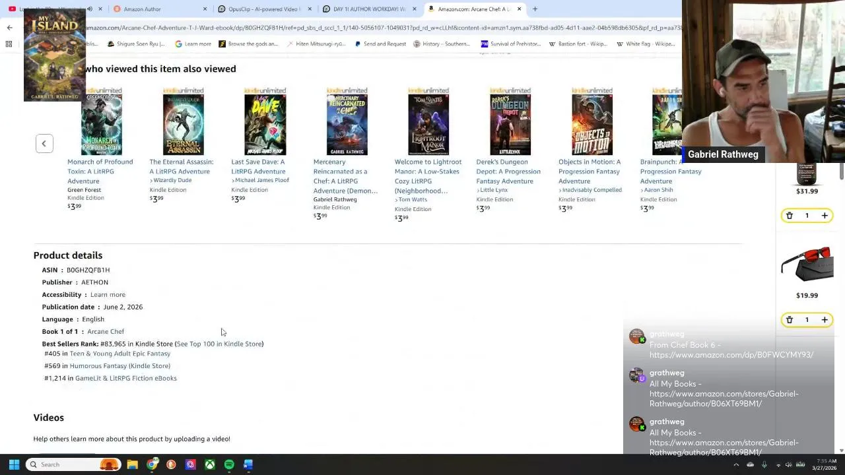The width and height of the screenshot is (845, 475).
Task: Close the Amazon Author tab
Action: coord(205,9)
